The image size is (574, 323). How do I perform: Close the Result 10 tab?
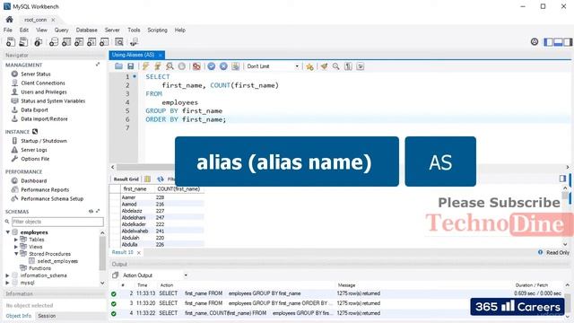pos(139,253)
